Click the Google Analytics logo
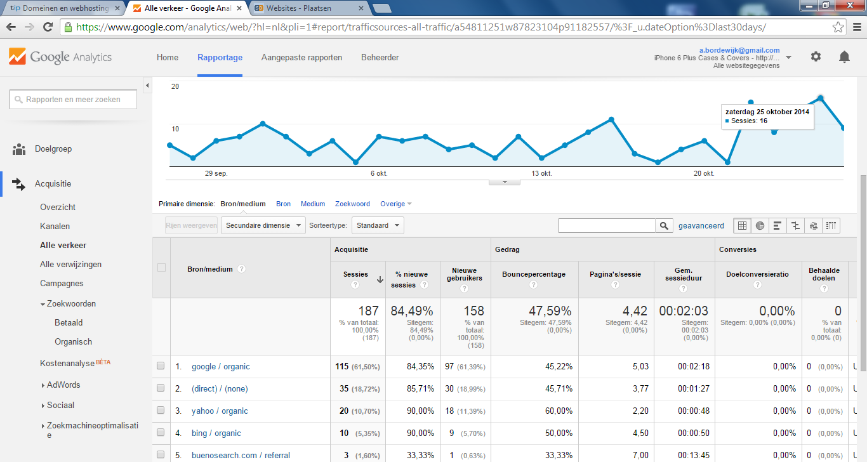This screenshot has width=867, height=462. pyautogui.click(x=60, y=56)
